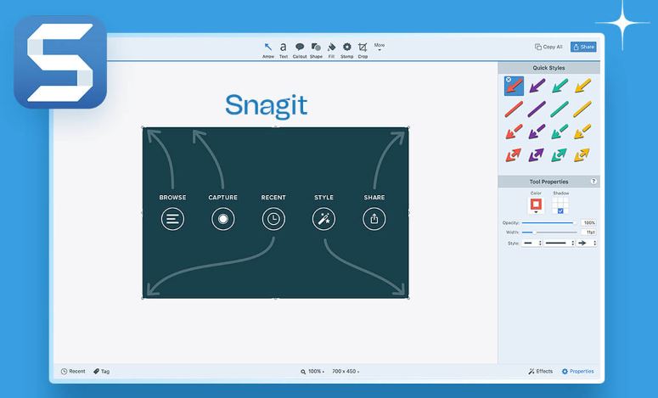The height and width of the screenshot is (398, 658).
Task: Expand the More tools dropdown
Action: (380, 47)
